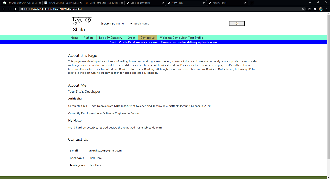Viewport: 330px width, 179px height.
Task: Click the About this Page heading
Action: (x=82, y=56)
